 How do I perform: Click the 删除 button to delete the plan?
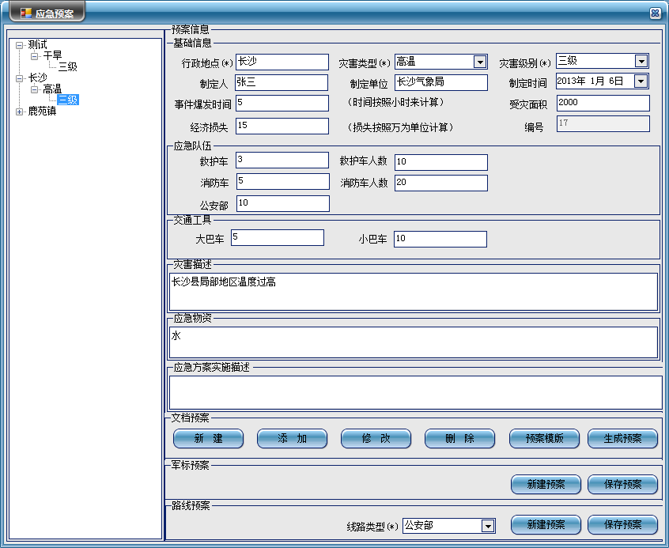[459, 439]
